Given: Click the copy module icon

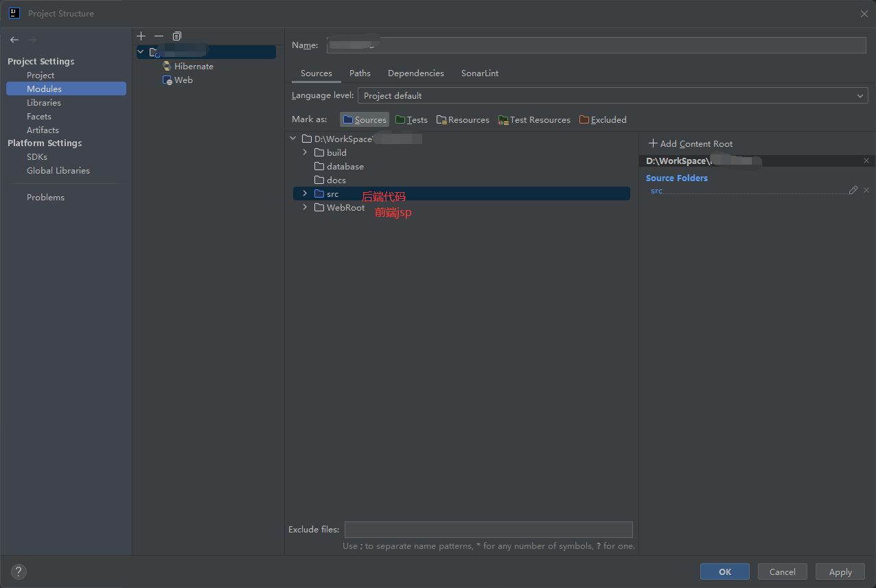Looking at the screenshot, I should [x=177, y=36].
